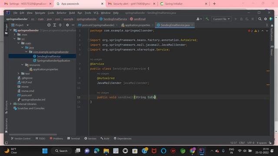Click the Windows taskbar Search box
The image size is (278, 156).
[61, 151]
